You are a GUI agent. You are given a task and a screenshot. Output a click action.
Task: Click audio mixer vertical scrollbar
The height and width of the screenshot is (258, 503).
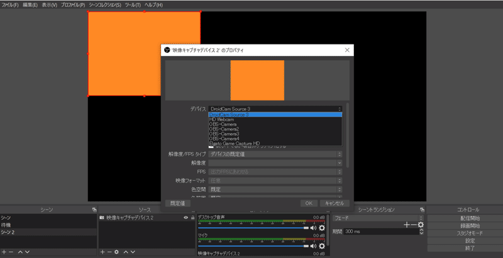(x=328, y=229)
